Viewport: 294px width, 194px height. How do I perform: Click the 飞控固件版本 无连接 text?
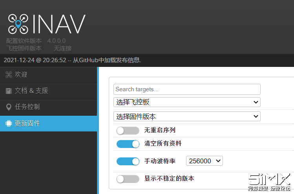point(39,48)
